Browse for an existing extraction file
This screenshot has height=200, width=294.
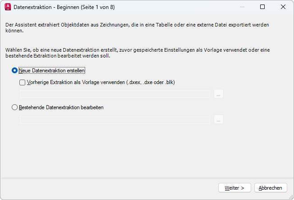219,120
